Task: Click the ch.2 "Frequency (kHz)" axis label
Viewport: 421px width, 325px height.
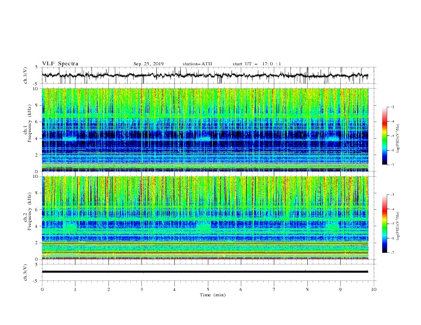Action: (x=30, y=210)
